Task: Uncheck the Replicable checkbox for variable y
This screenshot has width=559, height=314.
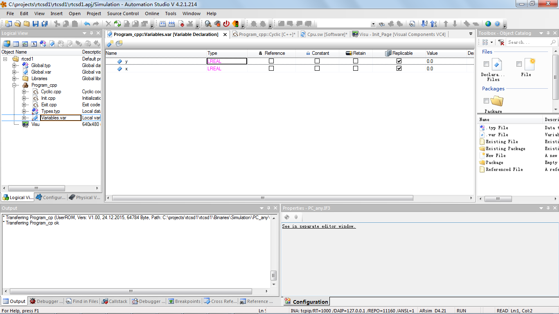Action: (399, 61)
